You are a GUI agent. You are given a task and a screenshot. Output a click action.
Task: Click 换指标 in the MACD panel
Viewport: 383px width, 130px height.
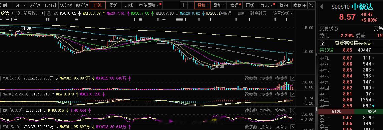(281, 94)
